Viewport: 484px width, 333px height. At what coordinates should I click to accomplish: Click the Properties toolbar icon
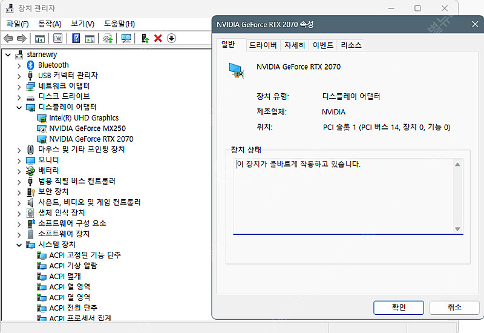point(57,38)
